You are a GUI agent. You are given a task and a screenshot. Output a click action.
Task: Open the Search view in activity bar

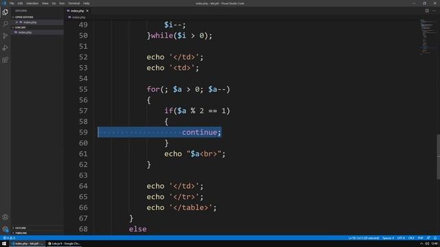pos(5,24)
